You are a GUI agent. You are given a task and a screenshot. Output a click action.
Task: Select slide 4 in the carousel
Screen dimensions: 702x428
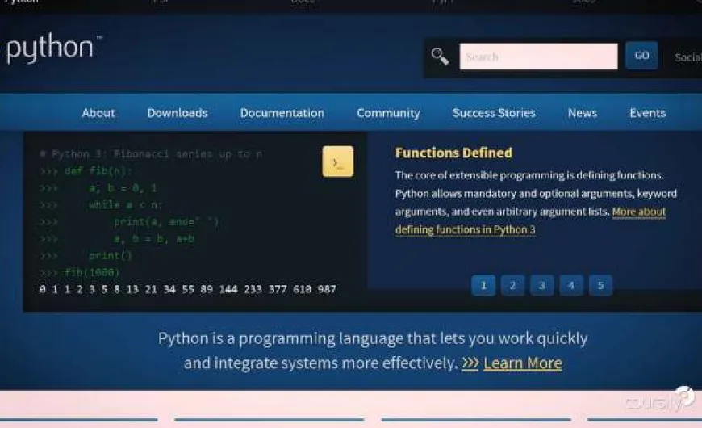tap(571, 286)
